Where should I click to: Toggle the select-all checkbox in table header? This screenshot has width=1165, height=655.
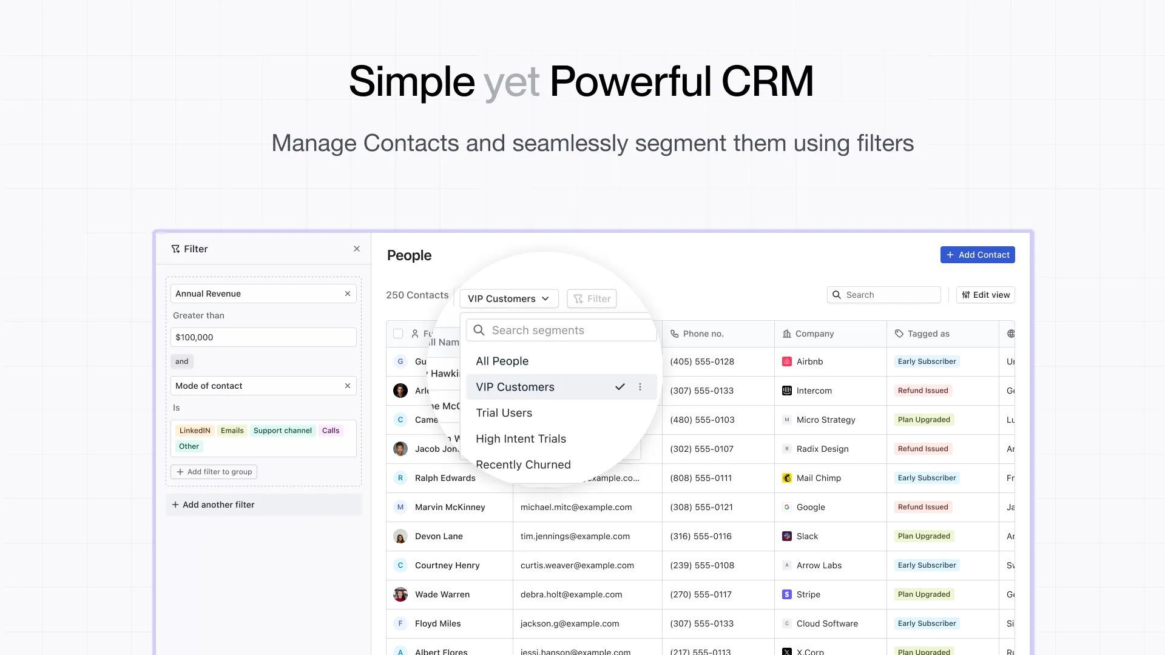398,334
